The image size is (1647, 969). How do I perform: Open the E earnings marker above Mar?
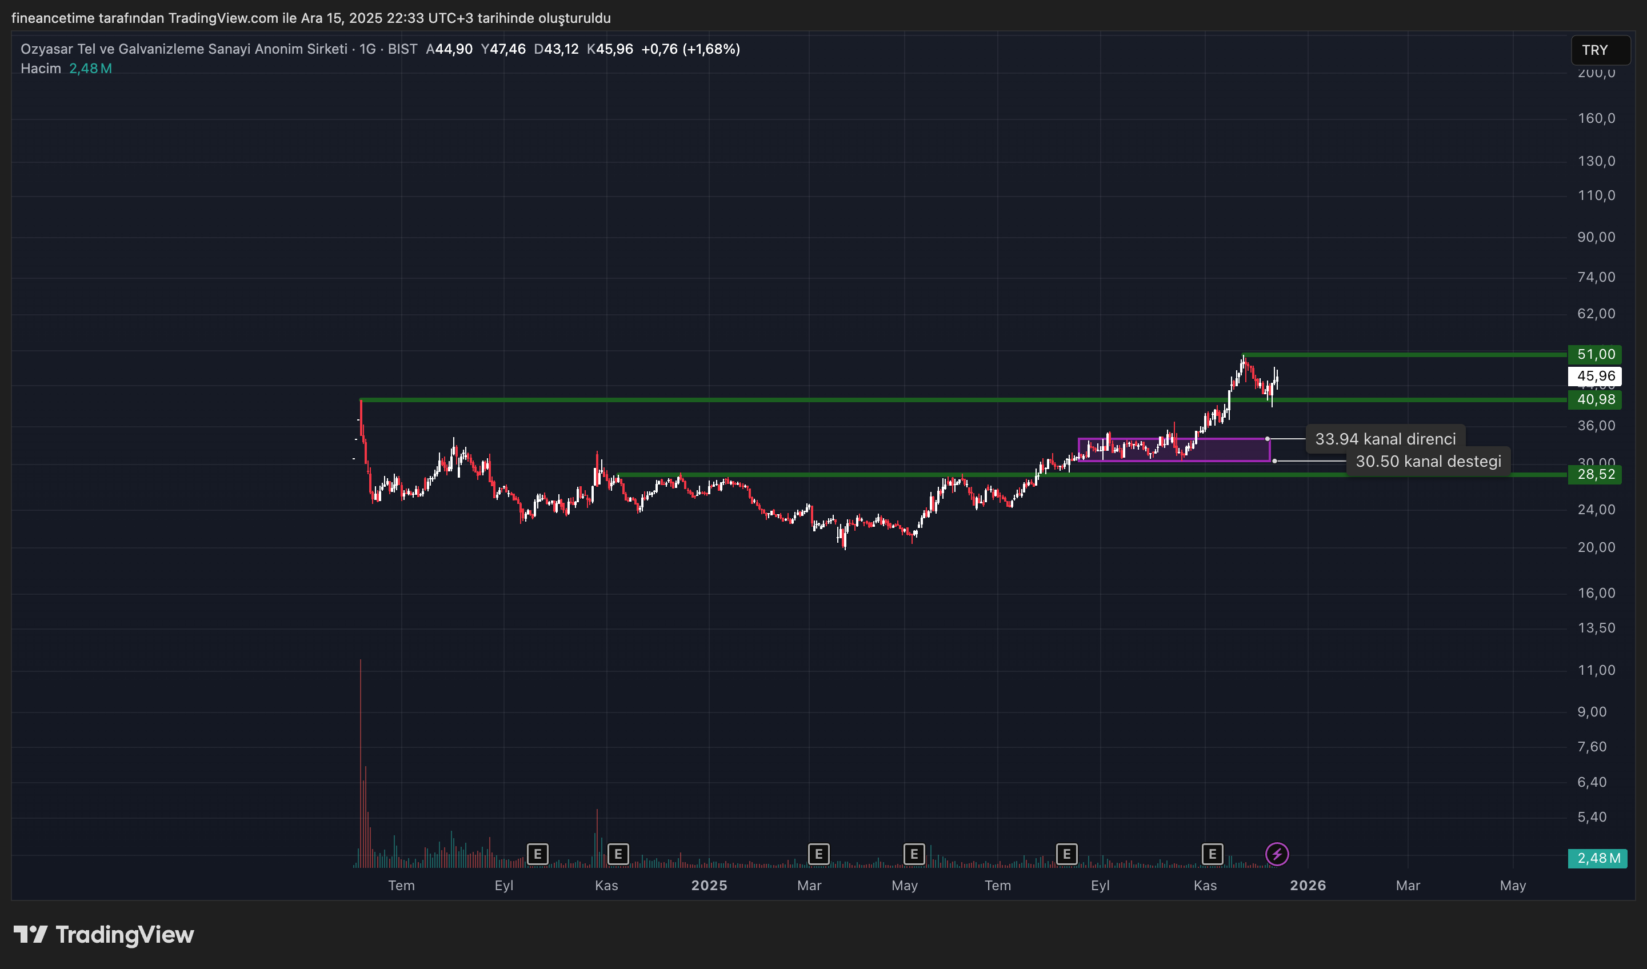pyautogui.click(x=818, y=854)
